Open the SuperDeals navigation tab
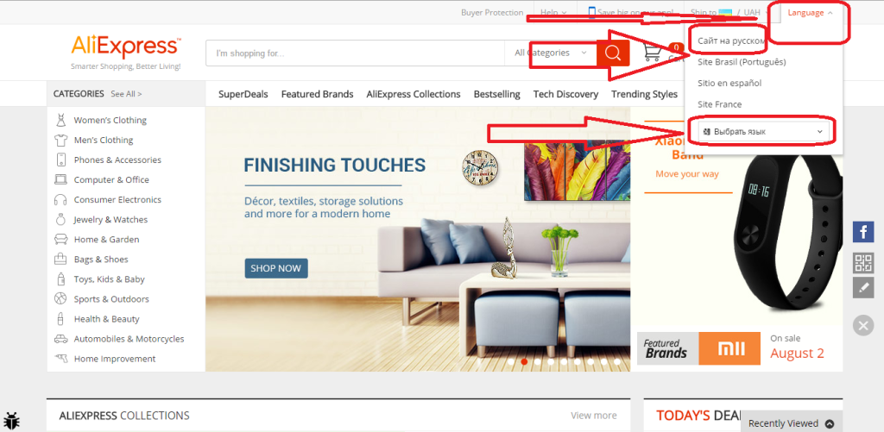 tap(243, 94)
